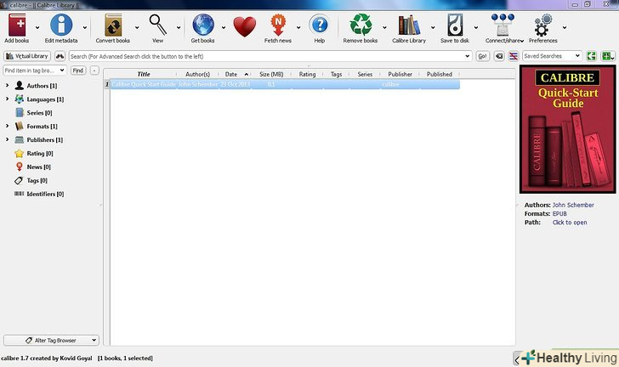The height and width of the screenshot is (367, 619).
Task: Open the Help icon
Action: coord(320,25)
